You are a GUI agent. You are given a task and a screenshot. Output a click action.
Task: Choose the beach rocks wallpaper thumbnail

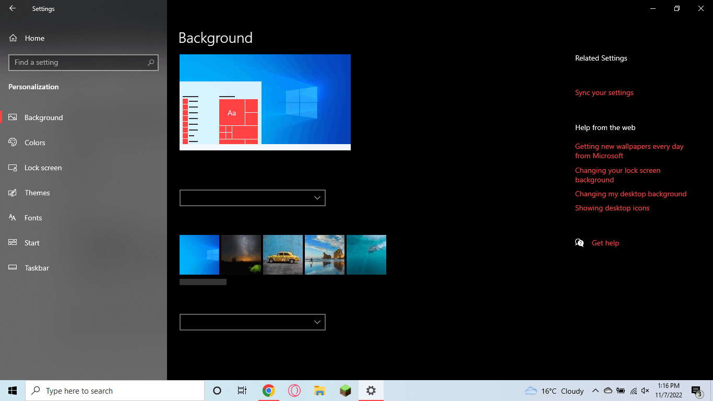click(325, 255)
